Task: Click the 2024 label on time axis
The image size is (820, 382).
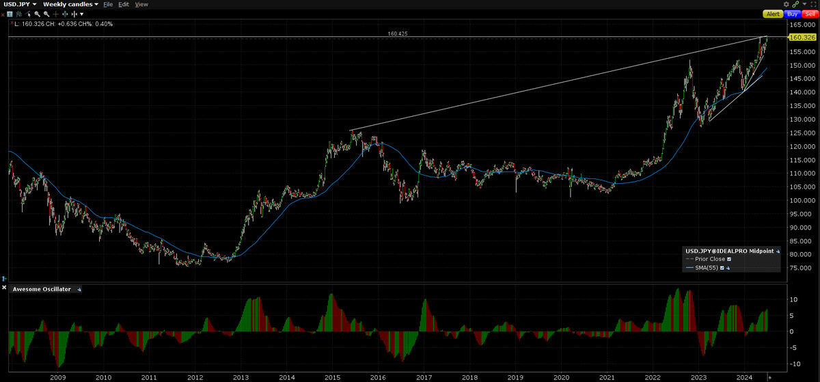Action: tap(744, 377)
